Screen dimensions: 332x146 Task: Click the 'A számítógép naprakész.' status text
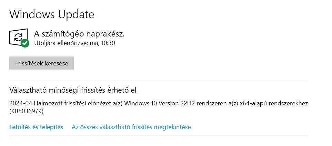[x=79, y=34]
